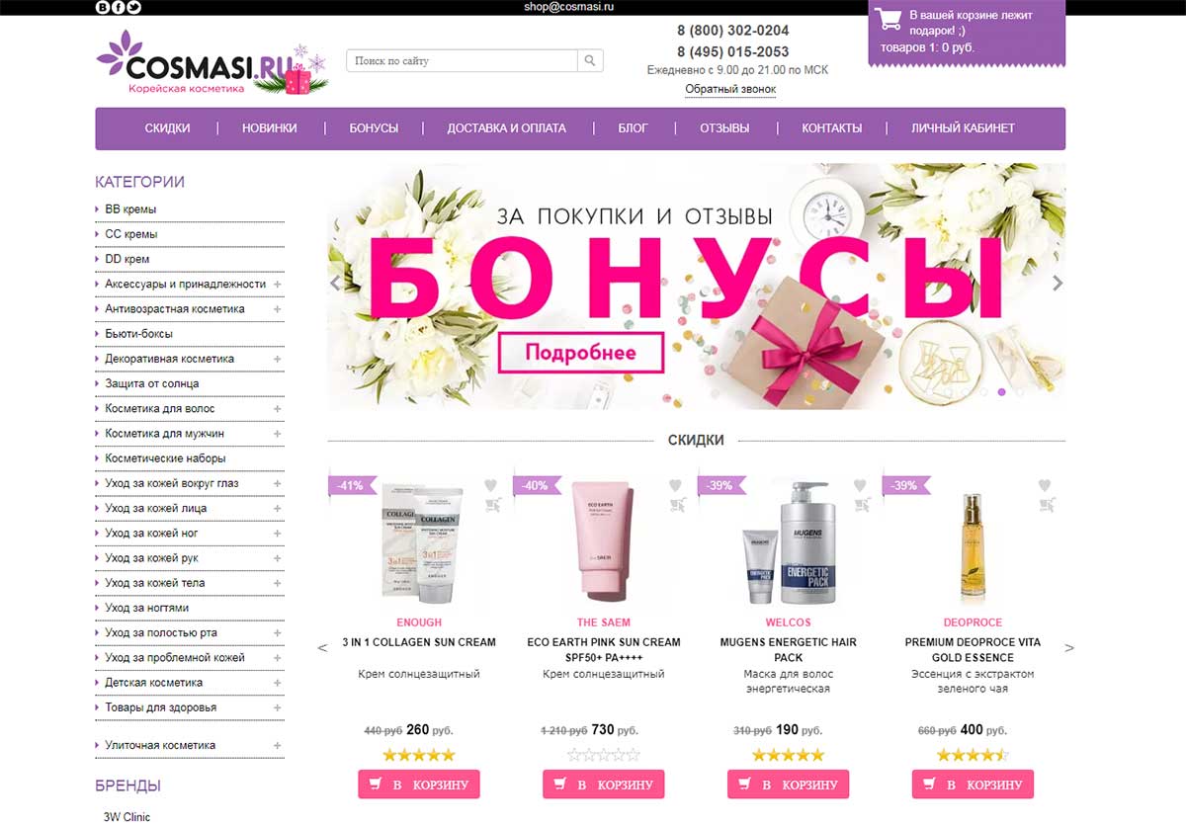Open the VK social icon
This screenshot has height=828, width=1186.
103,7
